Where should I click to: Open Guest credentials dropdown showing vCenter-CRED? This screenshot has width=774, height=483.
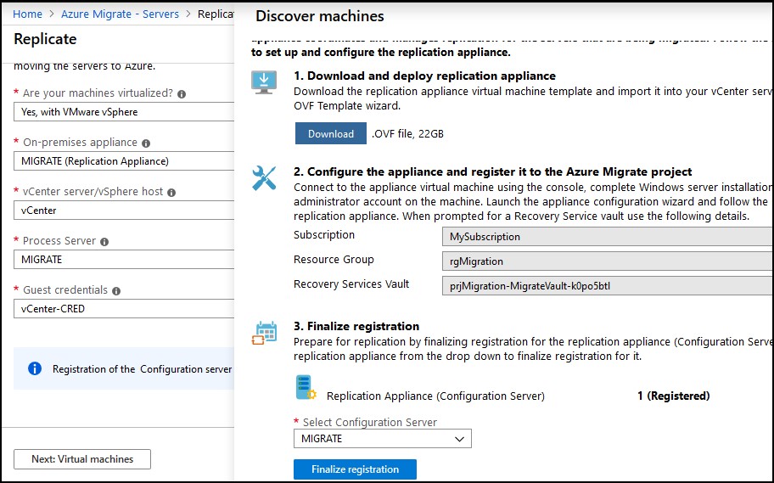[x=124, y=309]
